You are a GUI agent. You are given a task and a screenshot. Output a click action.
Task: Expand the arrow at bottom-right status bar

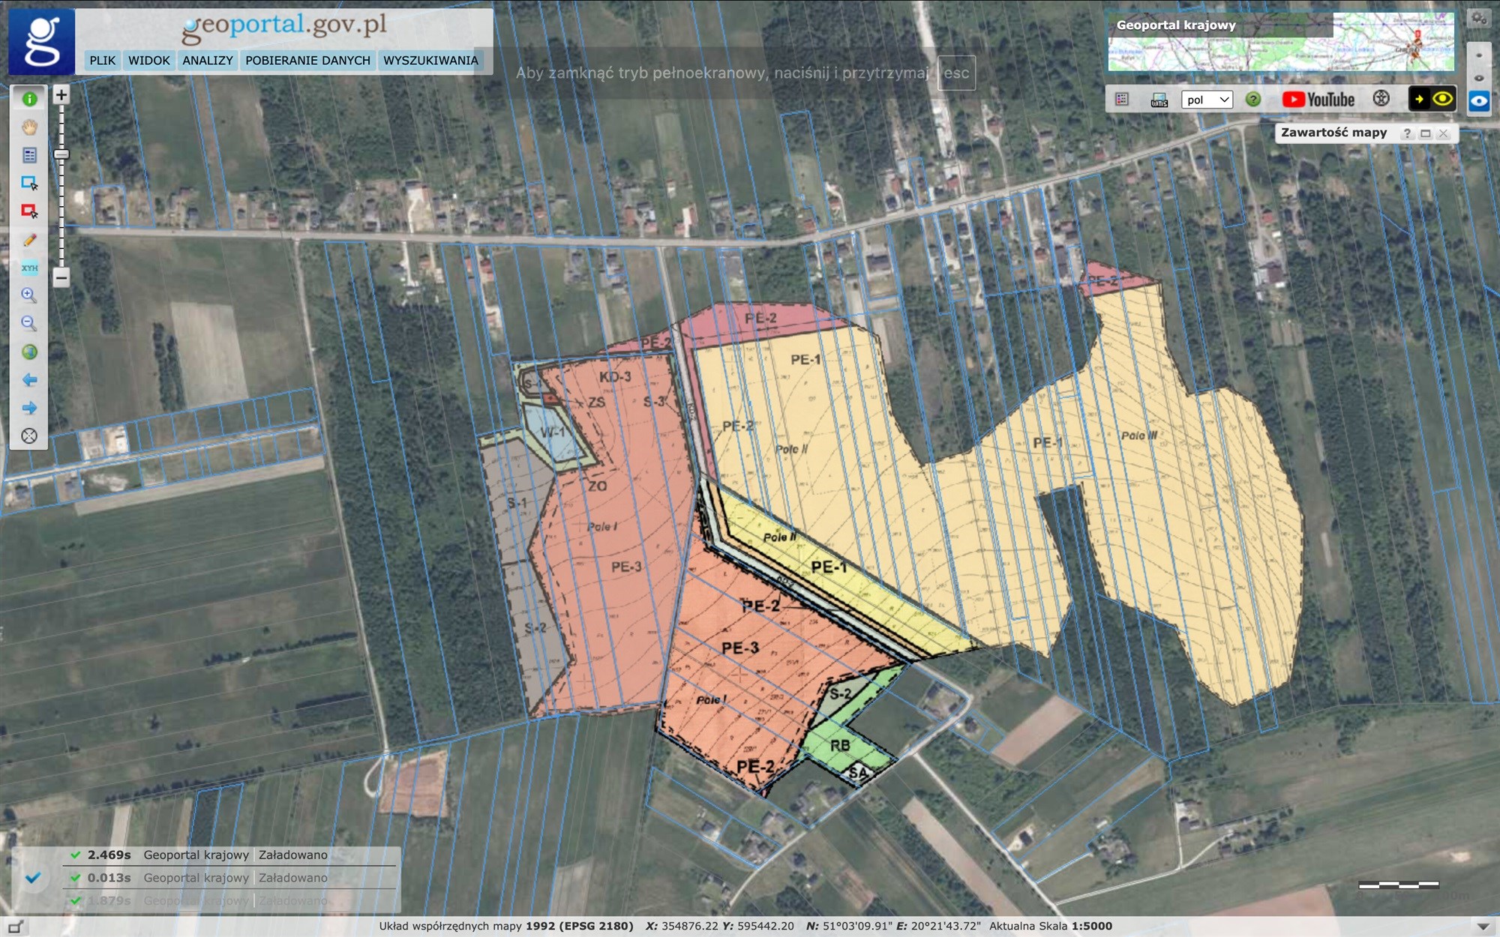point(1482,927)
